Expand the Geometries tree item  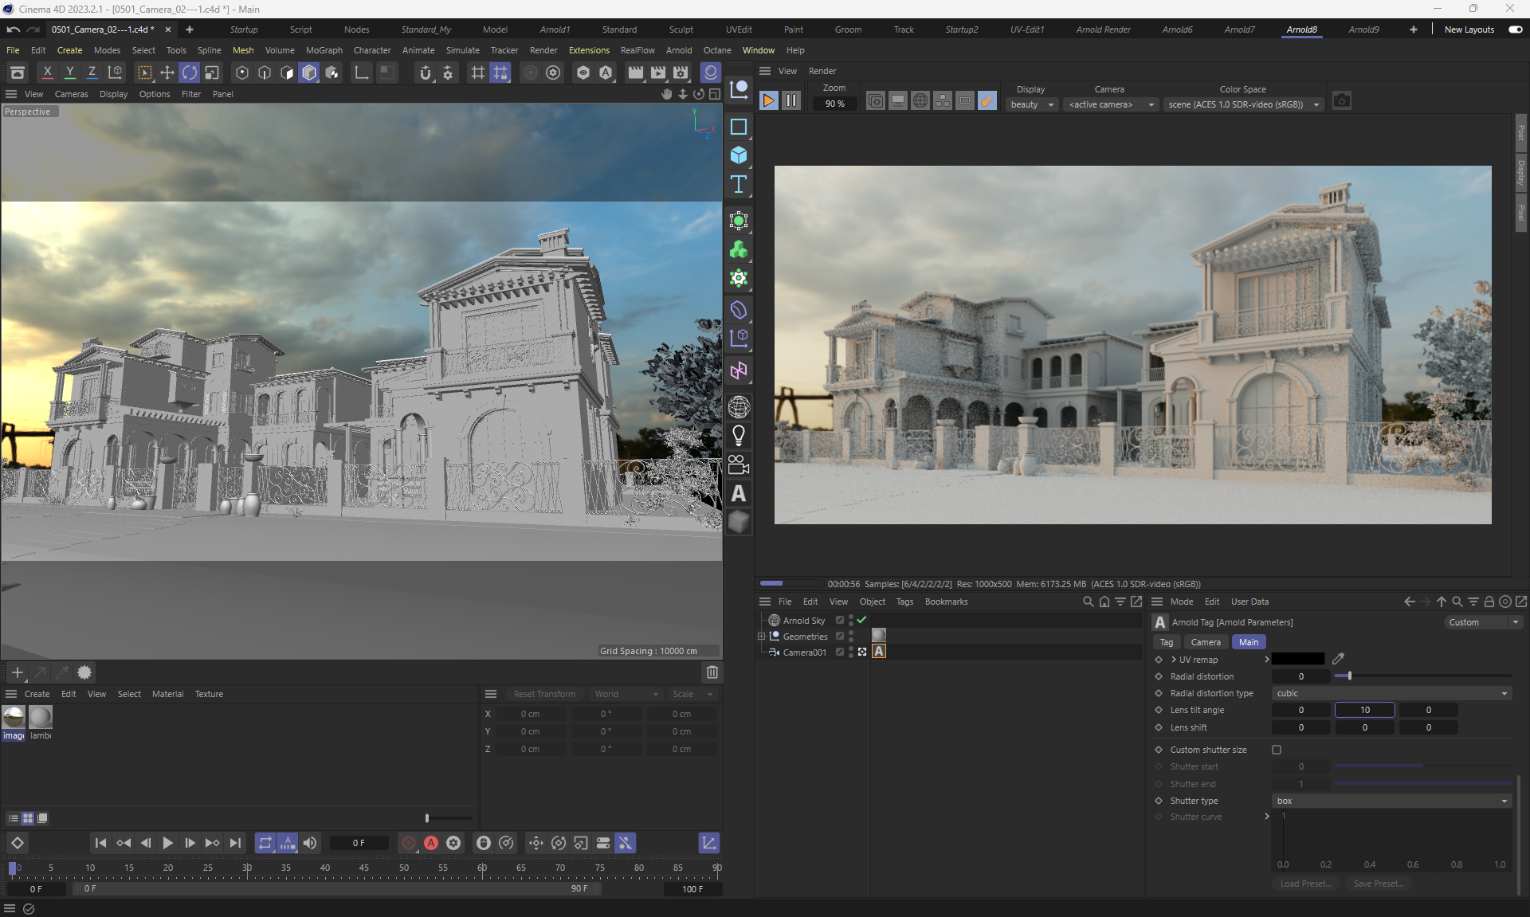point(761,636)
